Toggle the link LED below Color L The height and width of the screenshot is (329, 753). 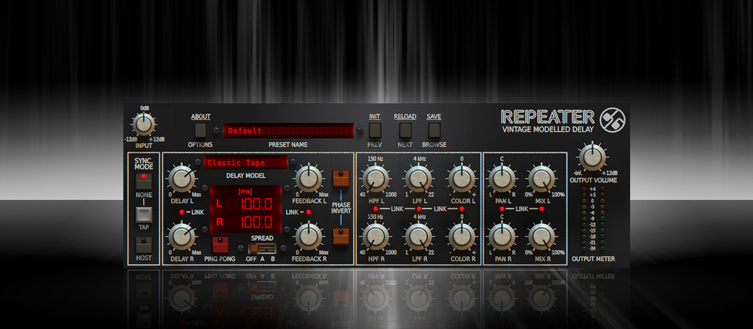pyautogui.click(x=462, y=209)
